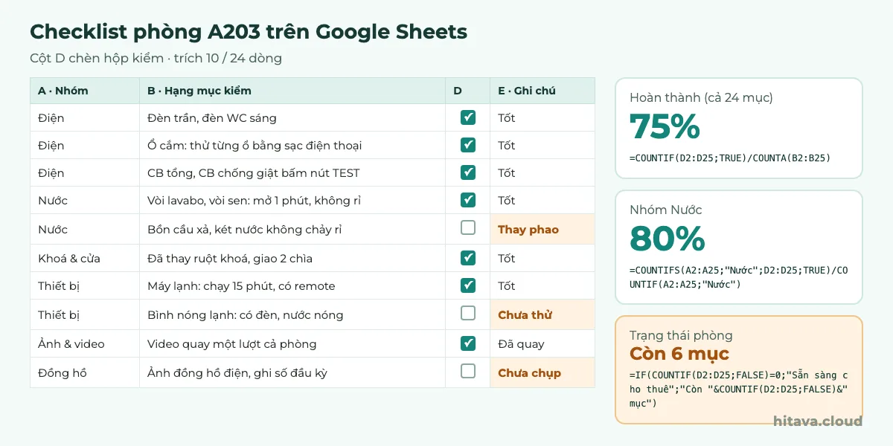This screenshot has width=893, height=446.
Task: Select cell Ảnh đồng hồ điện, ghi số
Action: (x=292, y=373)
